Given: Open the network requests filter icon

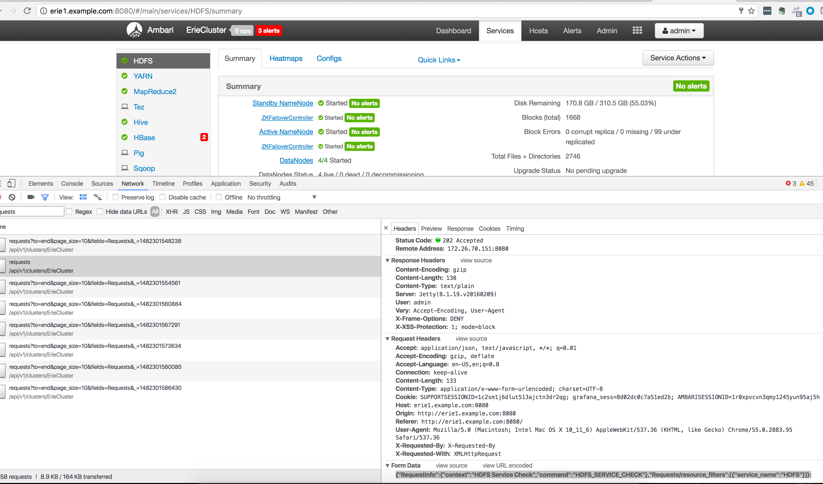Looking at the screenshot, I should [45, 197].
